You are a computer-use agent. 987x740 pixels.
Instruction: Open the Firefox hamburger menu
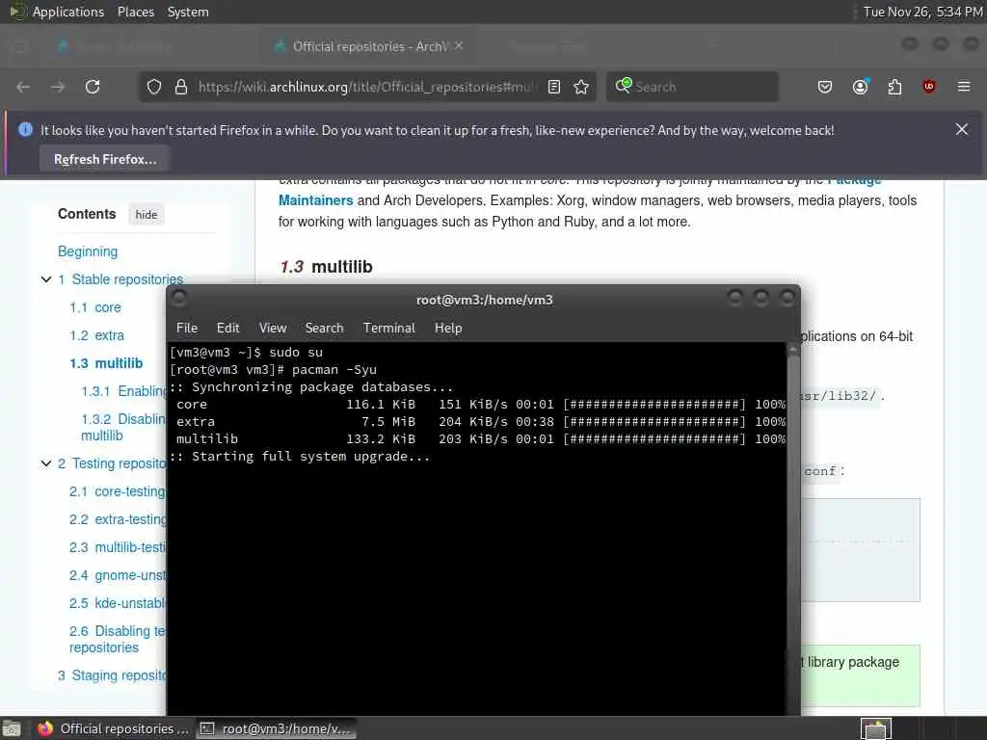(x=964, y=87)
